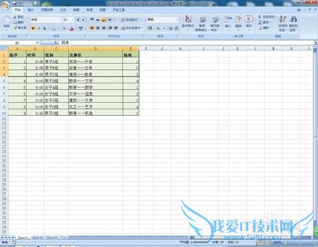The height and width of the screenshot is (247, 318).
Task: Click the red Font Color A icon
Action: click(72, 28)
